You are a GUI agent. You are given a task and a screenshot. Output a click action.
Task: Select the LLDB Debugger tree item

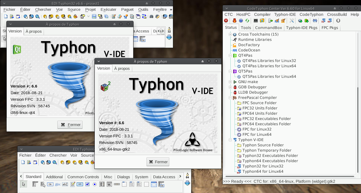pos(253,92)
